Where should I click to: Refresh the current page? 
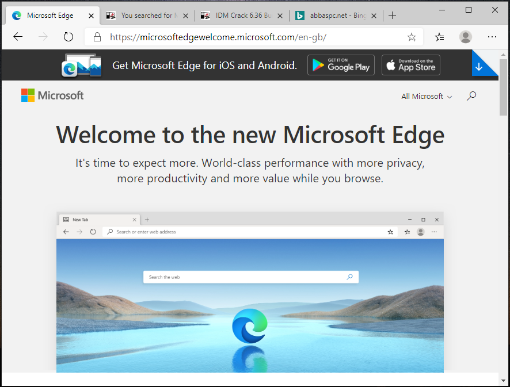point(68,37)
